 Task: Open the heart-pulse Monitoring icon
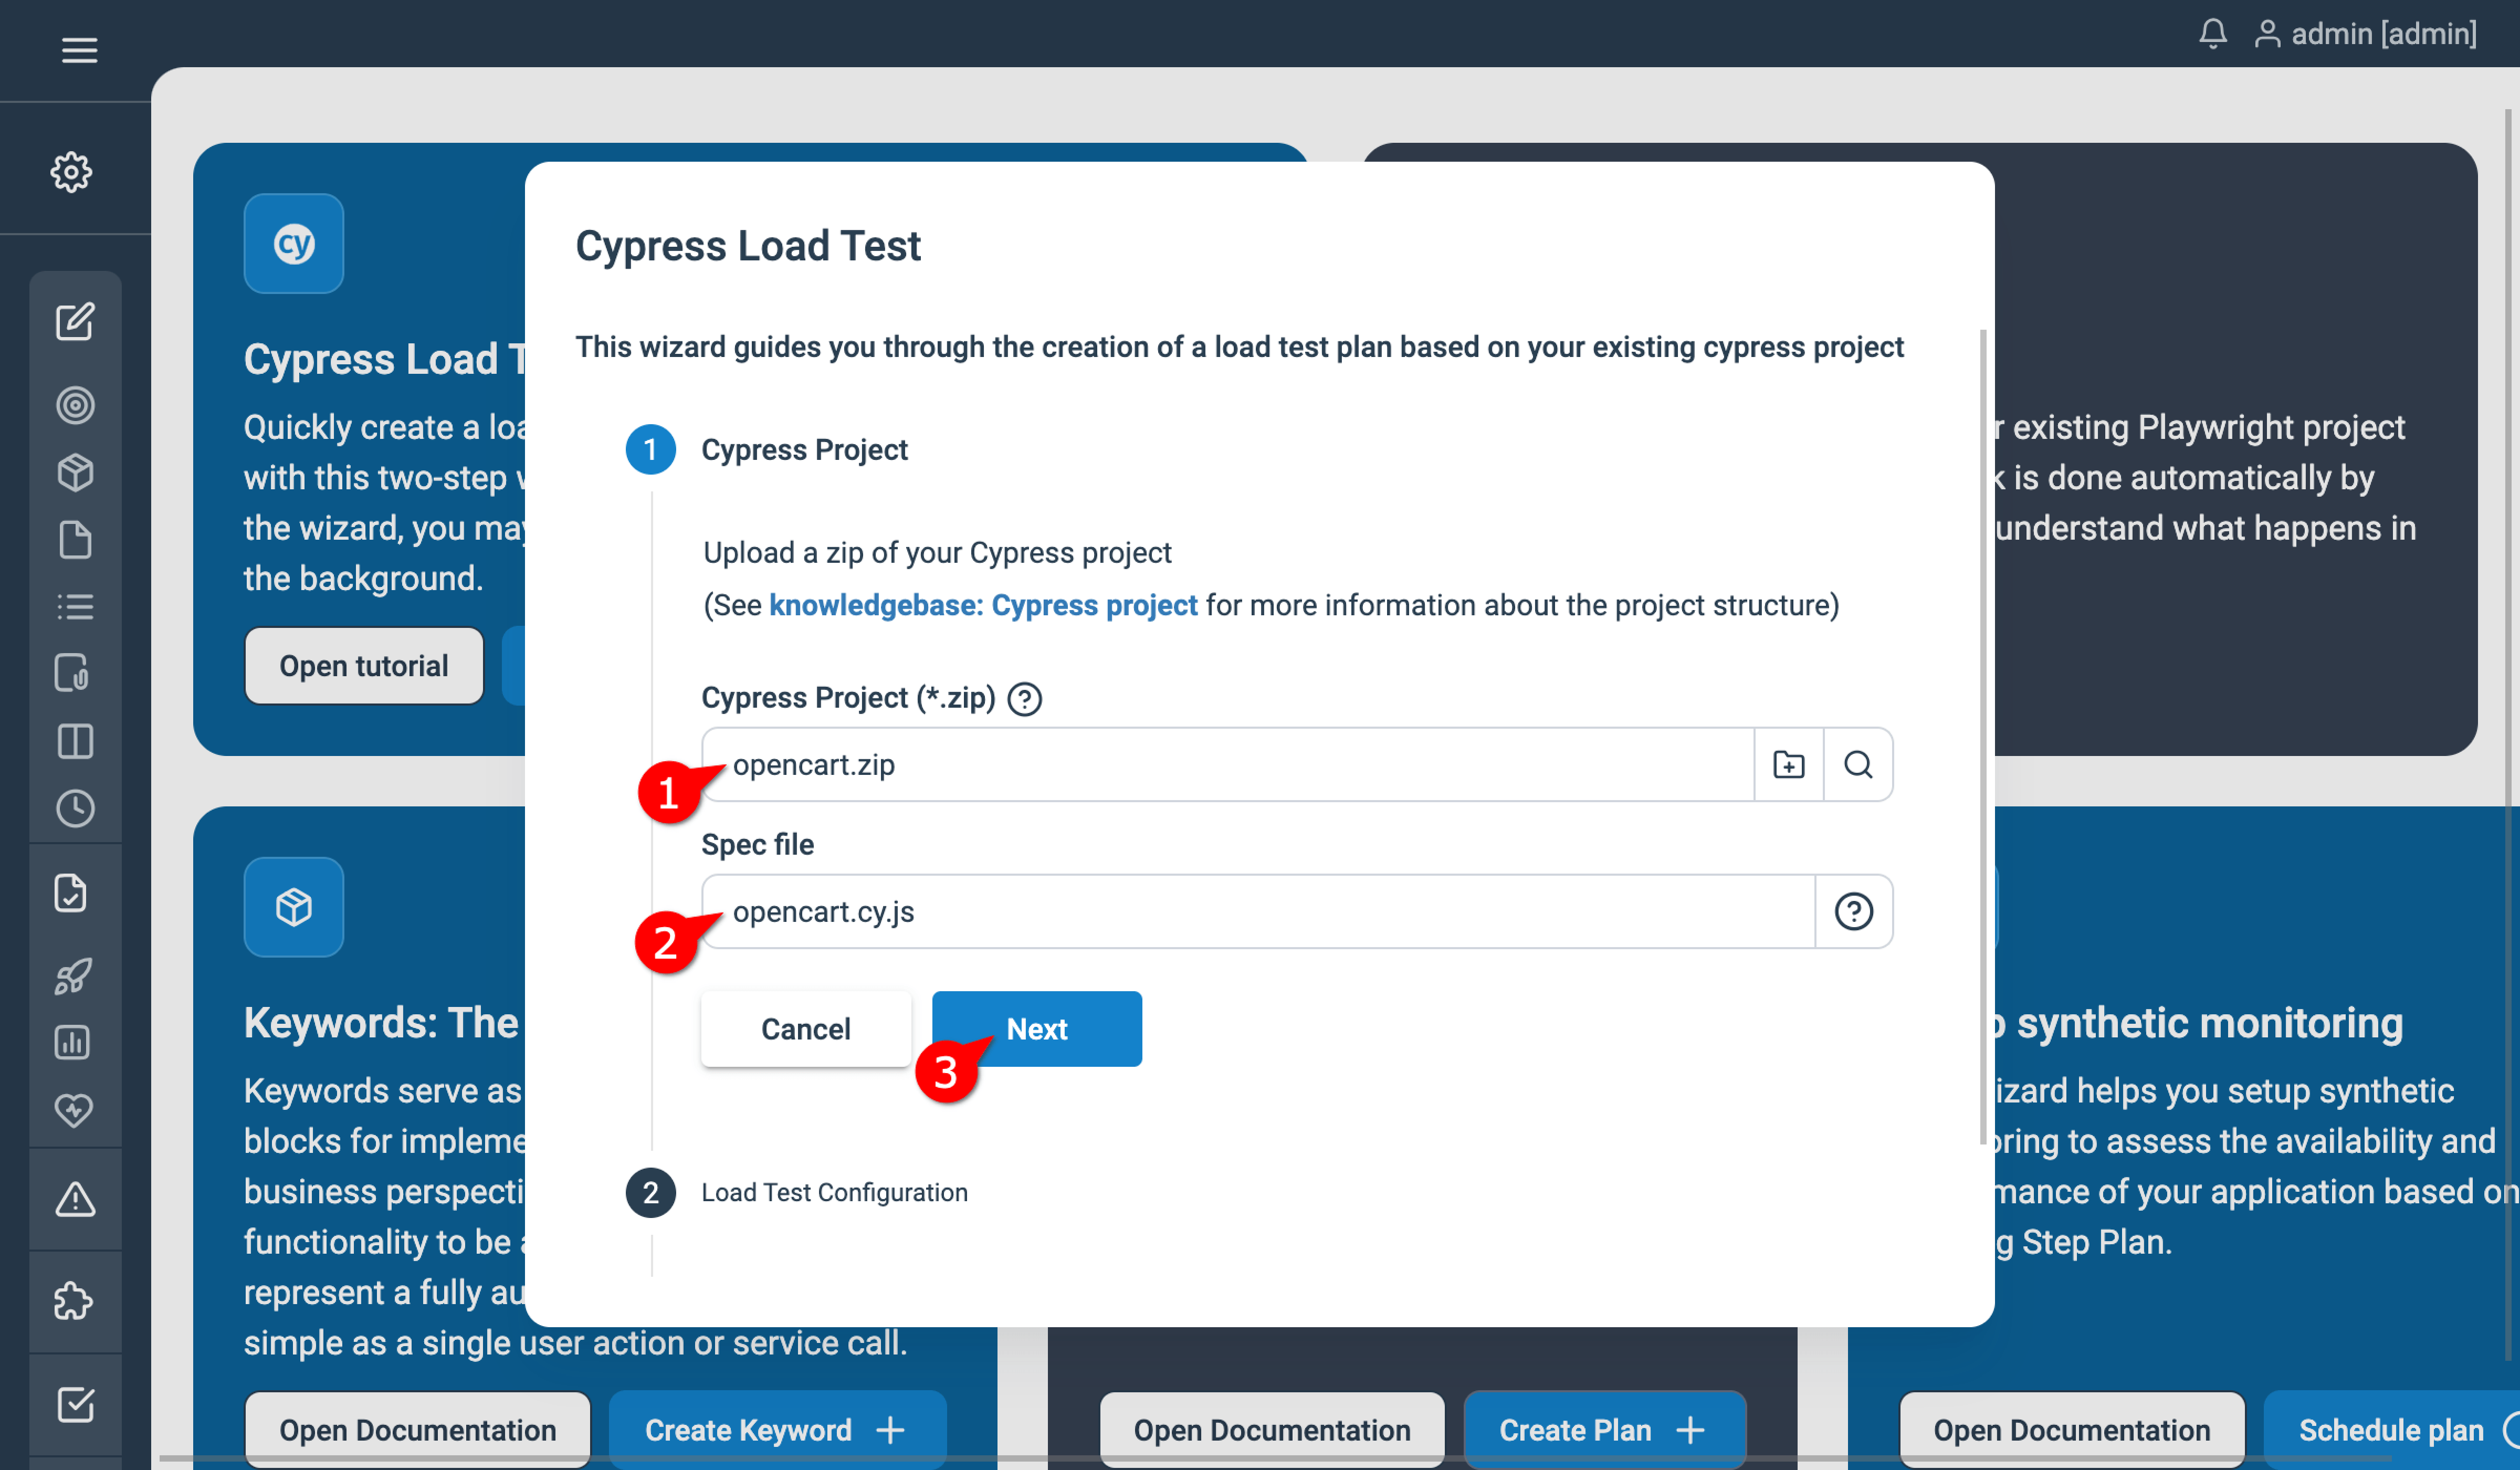pos(75,1110)
